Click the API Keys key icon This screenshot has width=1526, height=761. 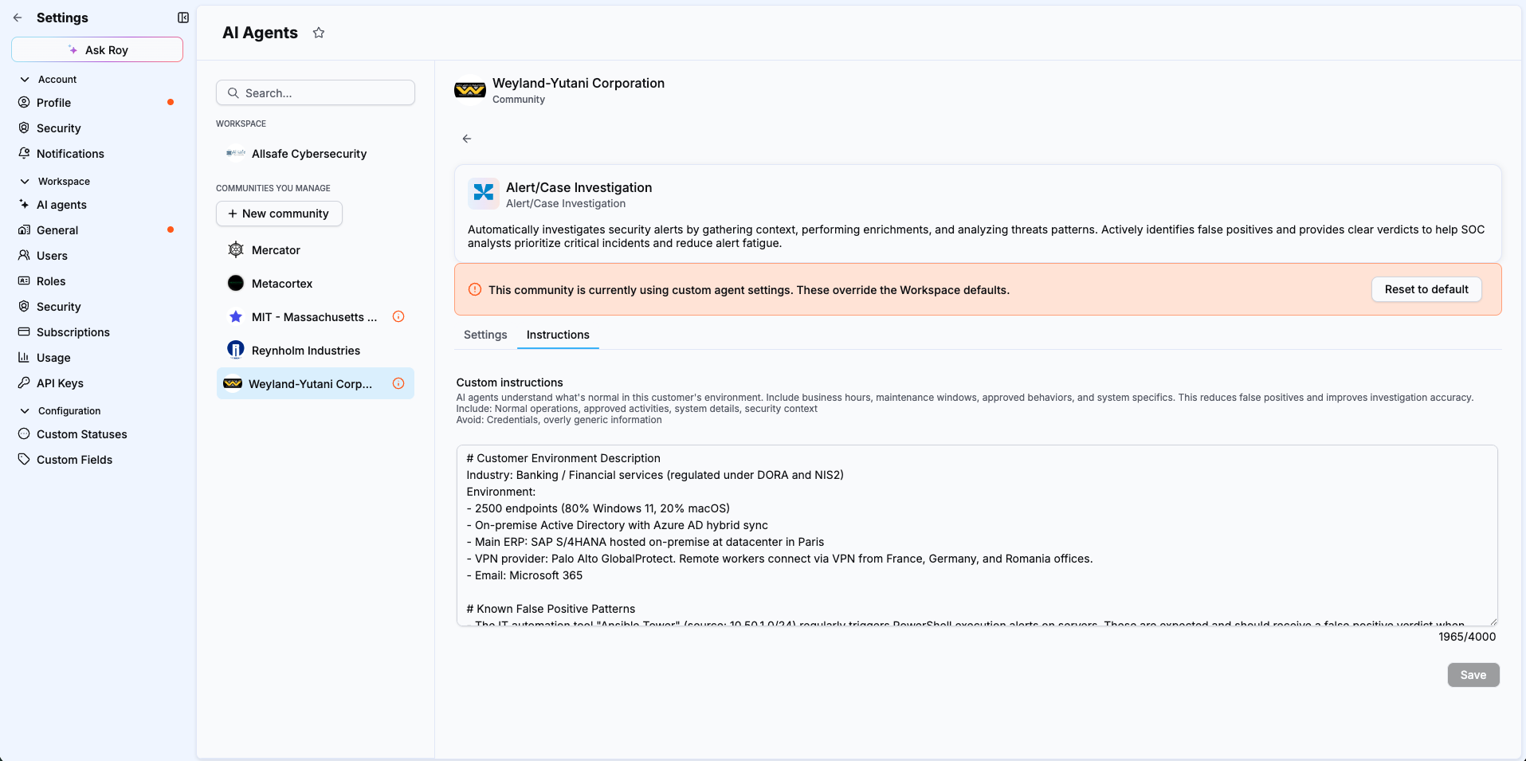click(x=24, y=383)
